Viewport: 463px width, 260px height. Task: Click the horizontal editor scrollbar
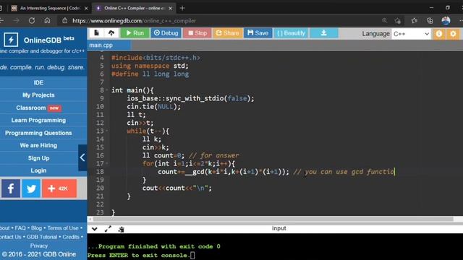click(x=273, y=219)
